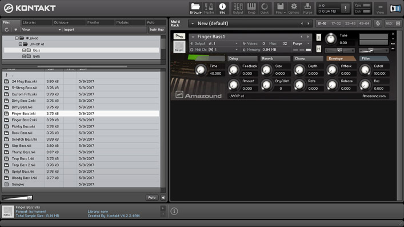Toggle the Info pane
The height and width of the screenshot is (227, 404).
[222, 8]
